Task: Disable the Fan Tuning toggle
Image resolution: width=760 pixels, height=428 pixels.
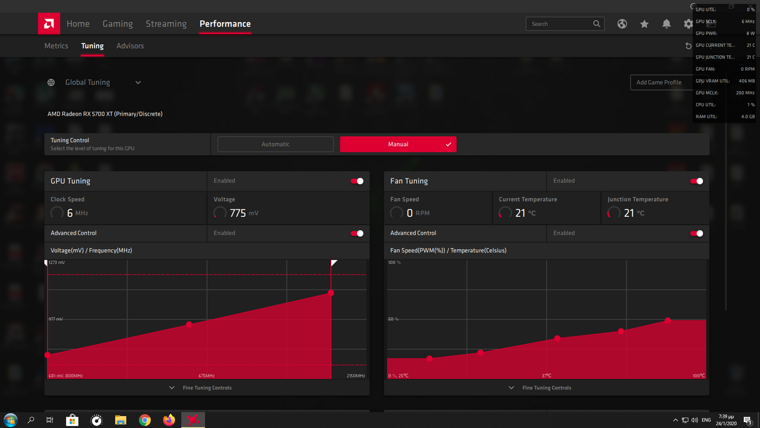Action: coord(696,181)
